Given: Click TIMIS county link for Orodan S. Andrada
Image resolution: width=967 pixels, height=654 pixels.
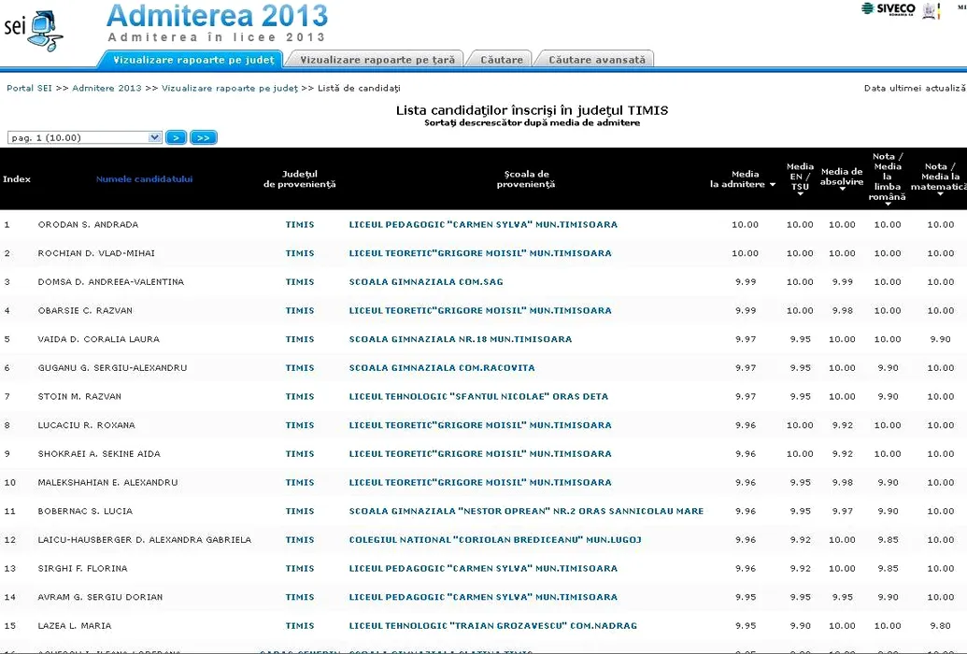Looking at the screenshot, I should coord(300,225).
